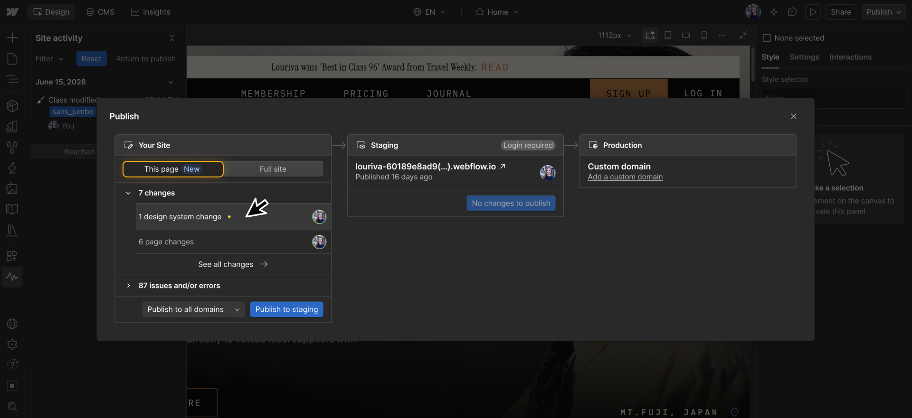Click Return to publish
The image size is (912, 418).
click(x=146, y=59)
